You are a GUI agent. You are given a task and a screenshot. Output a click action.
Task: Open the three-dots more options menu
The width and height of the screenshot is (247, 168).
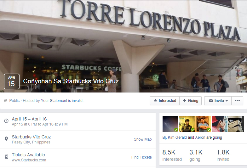[x=237, y=101]
